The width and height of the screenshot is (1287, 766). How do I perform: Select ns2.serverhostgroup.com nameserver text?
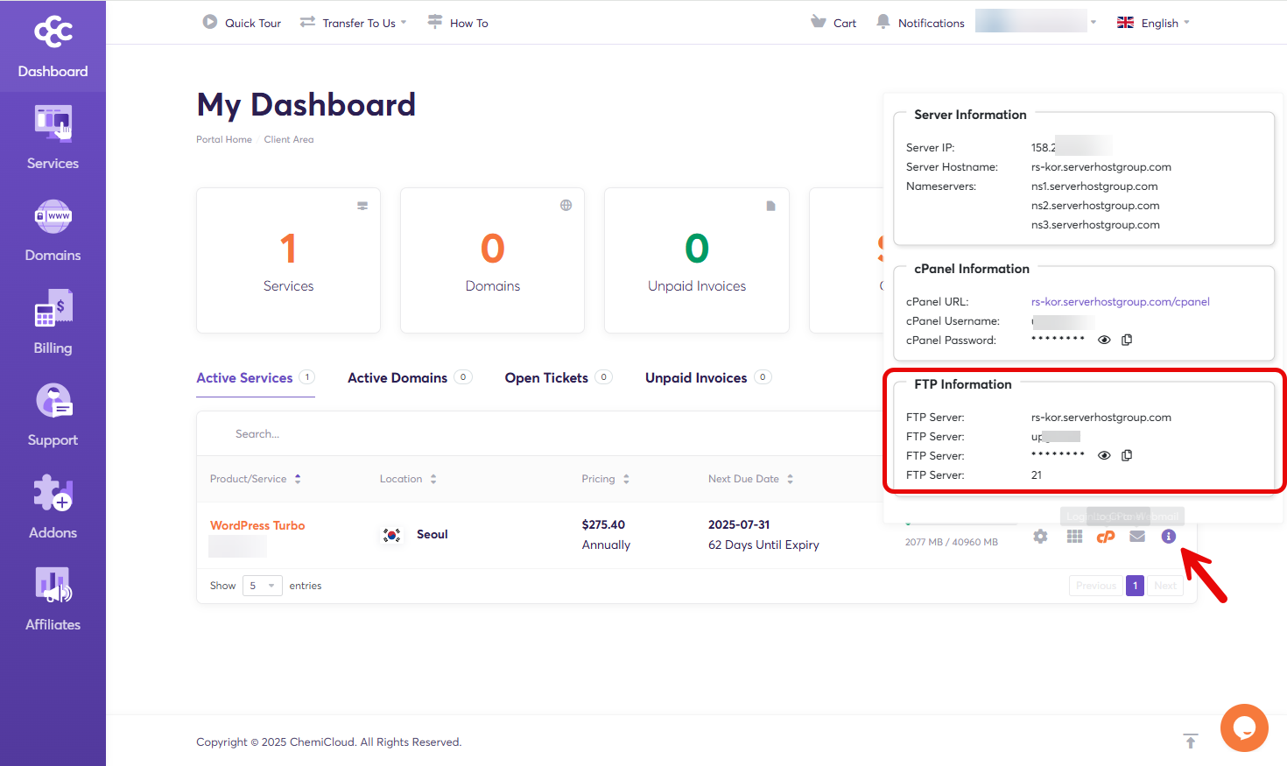[x=1095, y=206]
